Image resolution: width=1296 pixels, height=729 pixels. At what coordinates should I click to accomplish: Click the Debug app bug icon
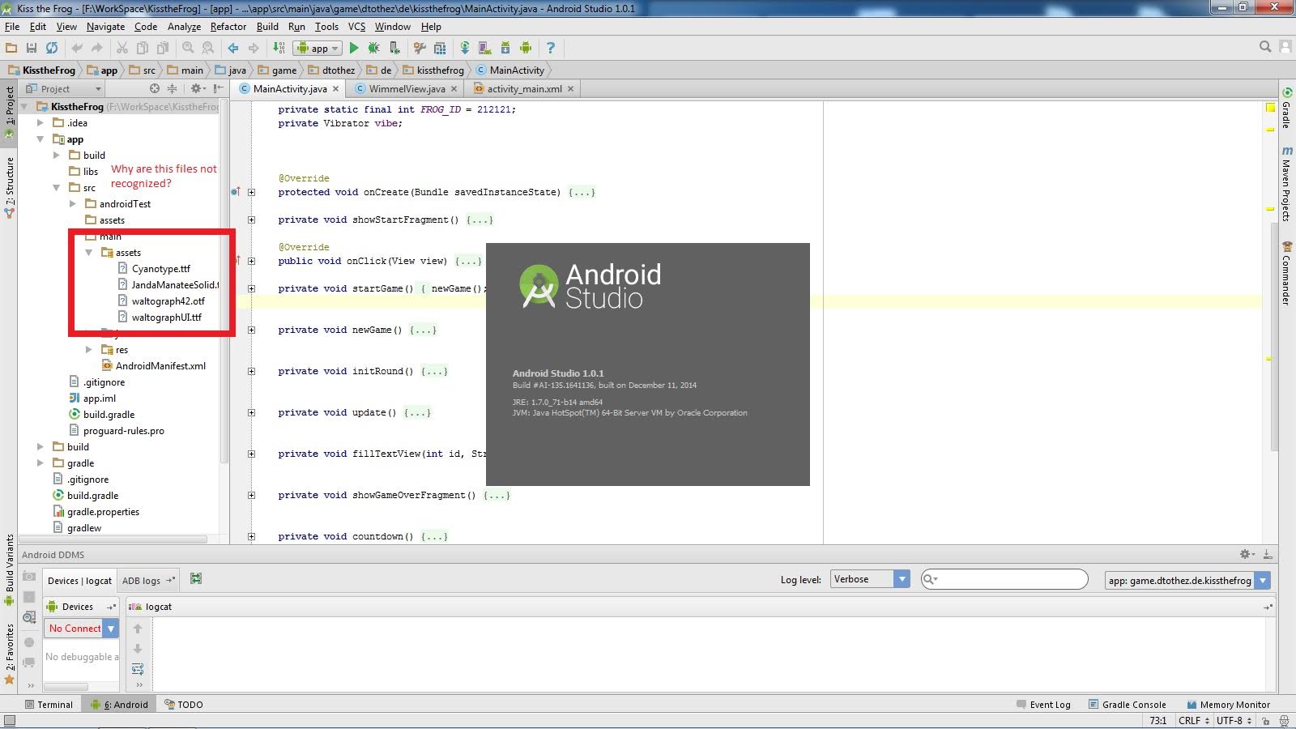coord(373,49)
